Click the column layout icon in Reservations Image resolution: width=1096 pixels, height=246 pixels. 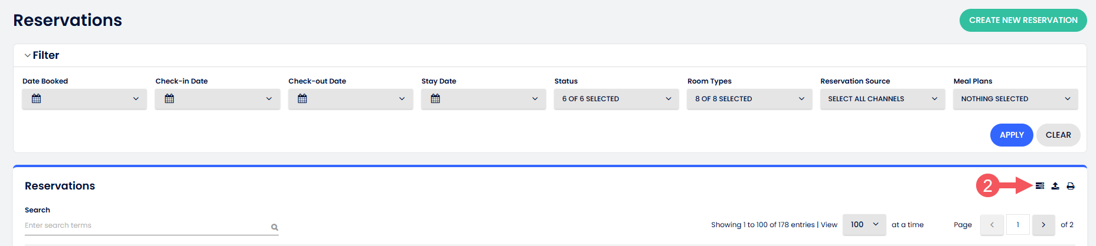pyautogui.click(x=1040, y=186)
